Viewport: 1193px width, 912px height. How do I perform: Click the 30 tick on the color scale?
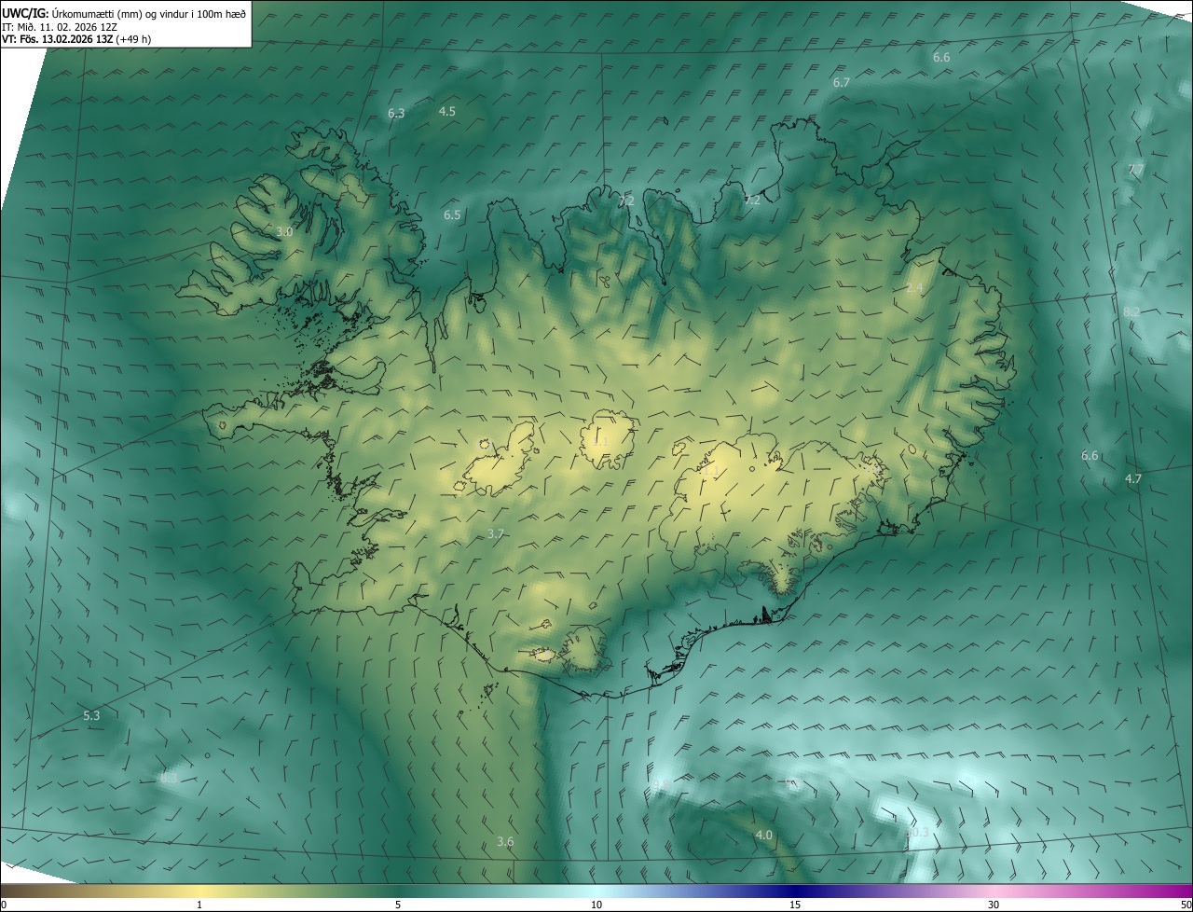pyautogui.click(x=994, y=905)
